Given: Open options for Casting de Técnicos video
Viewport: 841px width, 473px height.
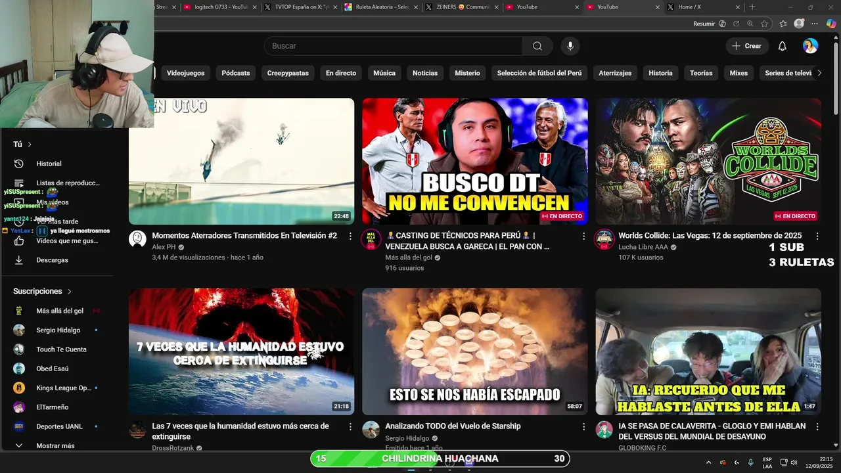Looking at the screenshot, I should pos(583,236).
